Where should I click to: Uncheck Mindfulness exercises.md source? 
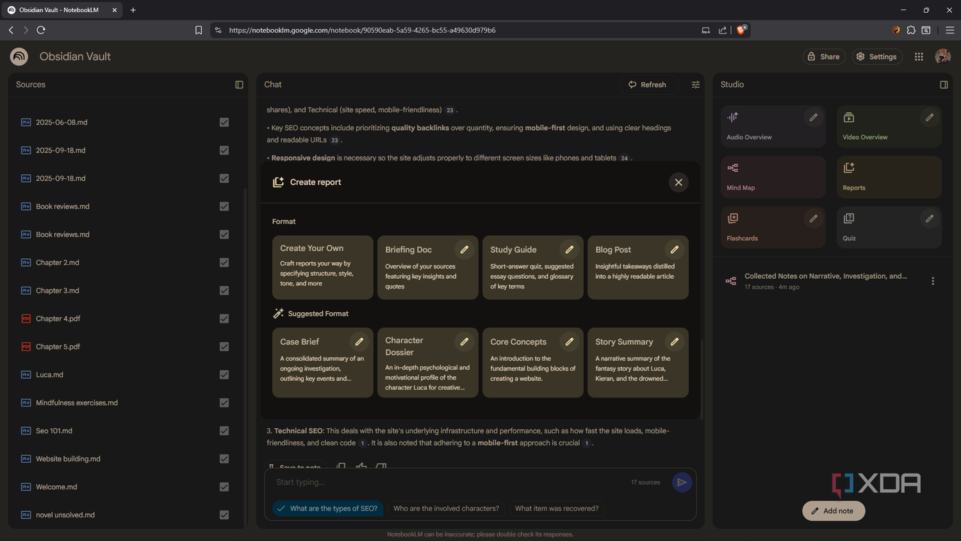click(224, 403)
